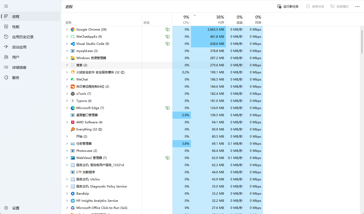Viewport: 364px width, 214px height.
Task: Click the Photos.exe process icon
Action: coord(73,151)
